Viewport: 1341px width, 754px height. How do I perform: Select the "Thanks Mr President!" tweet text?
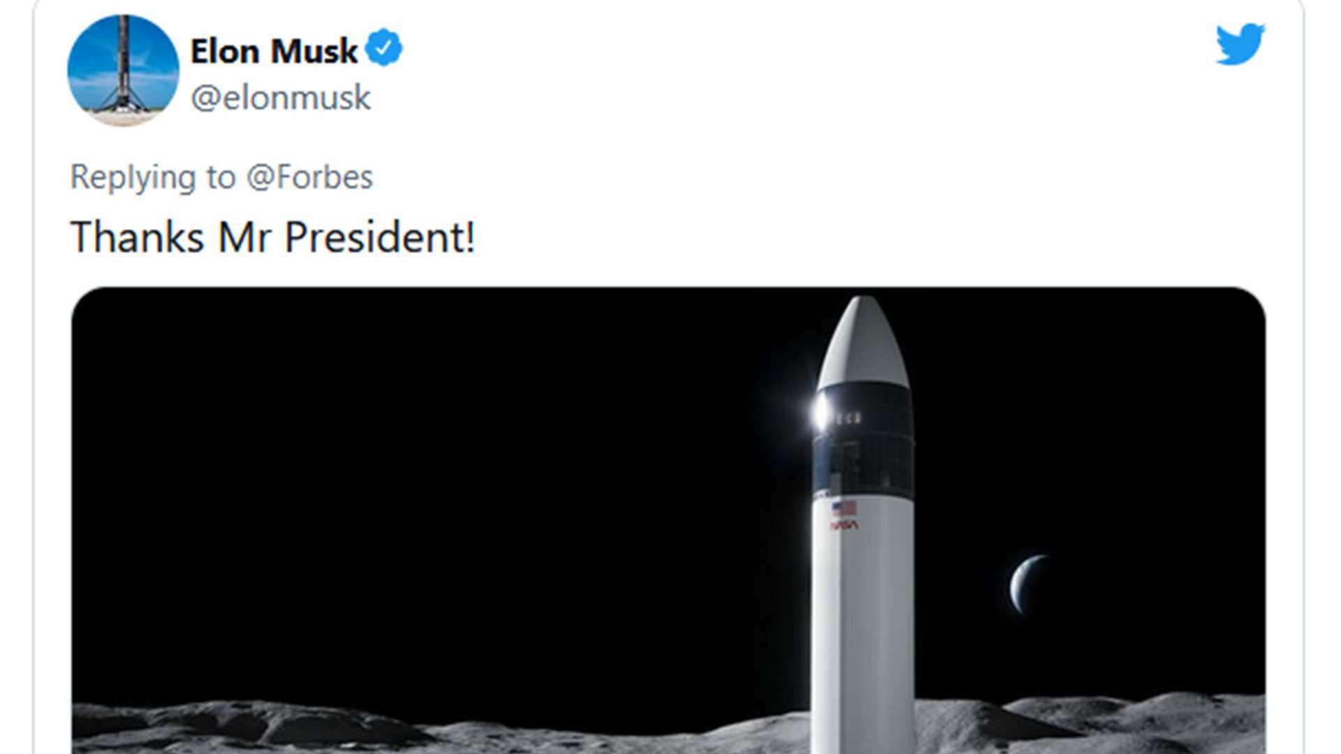point(272,237)
